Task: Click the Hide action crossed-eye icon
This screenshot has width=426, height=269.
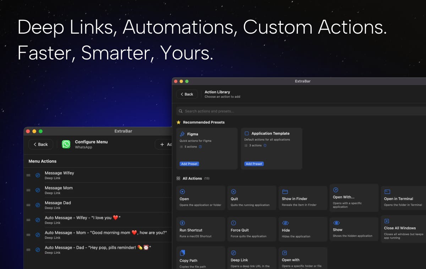Action: 285,223
